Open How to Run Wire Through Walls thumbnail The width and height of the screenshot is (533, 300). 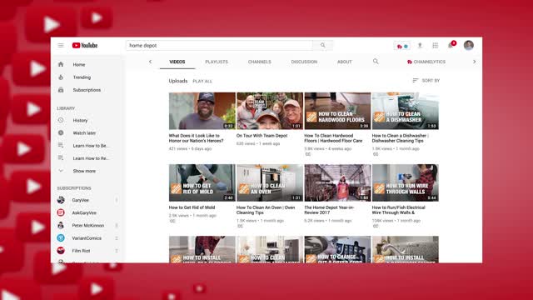pos(406,182)
